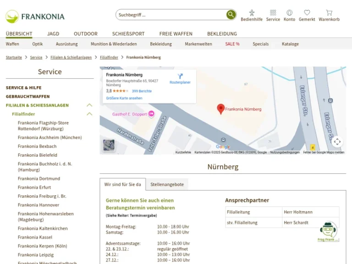352x264 pixels.
Task: Select the SCHIESSSPORT main tab
Action: click(x=128, y=33)
